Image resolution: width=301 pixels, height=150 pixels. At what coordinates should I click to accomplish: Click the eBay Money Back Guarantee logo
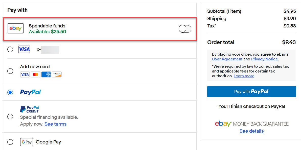click(251, 124)
